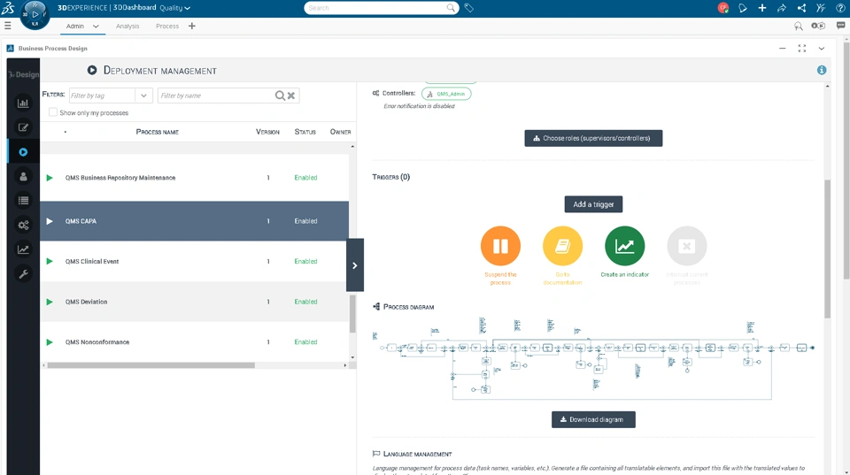Click the hamburger menu icon

coord(8,26)
